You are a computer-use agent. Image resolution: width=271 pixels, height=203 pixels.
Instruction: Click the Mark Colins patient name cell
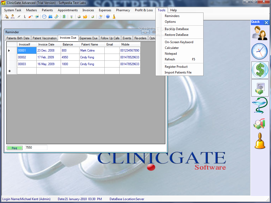[x=92, y=50]
